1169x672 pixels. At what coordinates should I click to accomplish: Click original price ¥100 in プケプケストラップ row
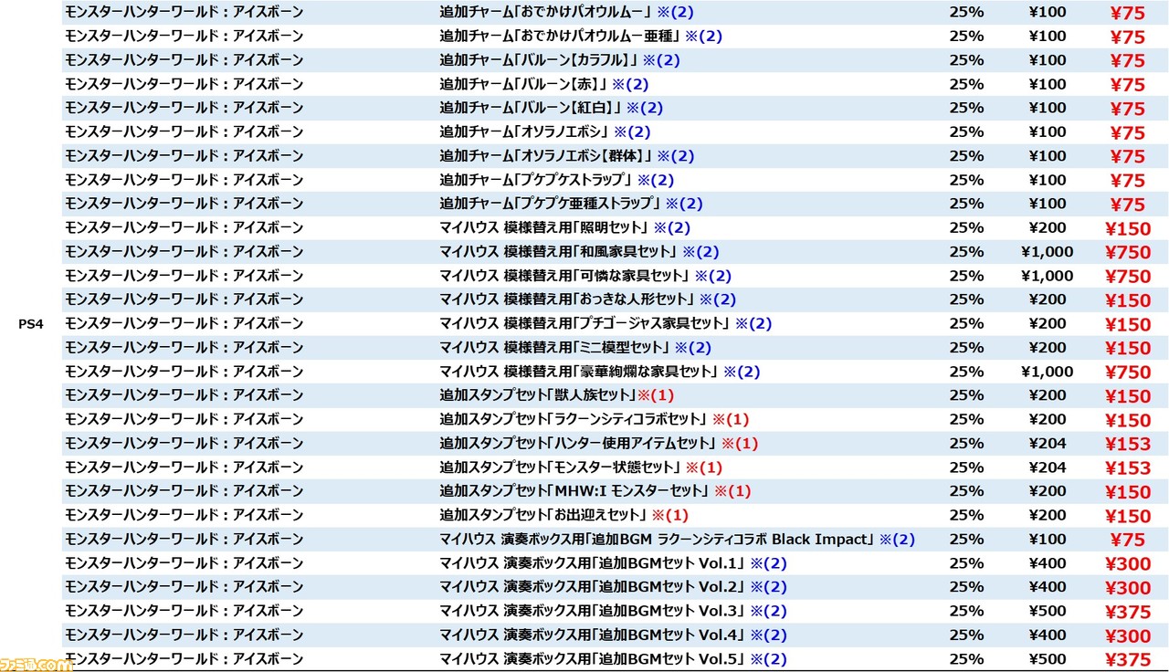(x=1048, y=180)
